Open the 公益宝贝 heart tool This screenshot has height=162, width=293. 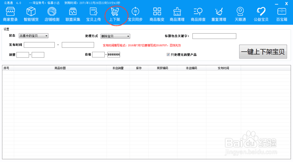[261, 14]
